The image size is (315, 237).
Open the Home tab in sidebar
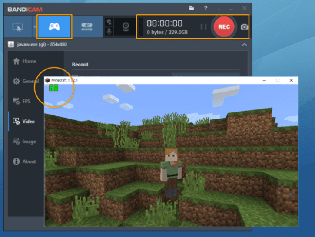(24, 61)
